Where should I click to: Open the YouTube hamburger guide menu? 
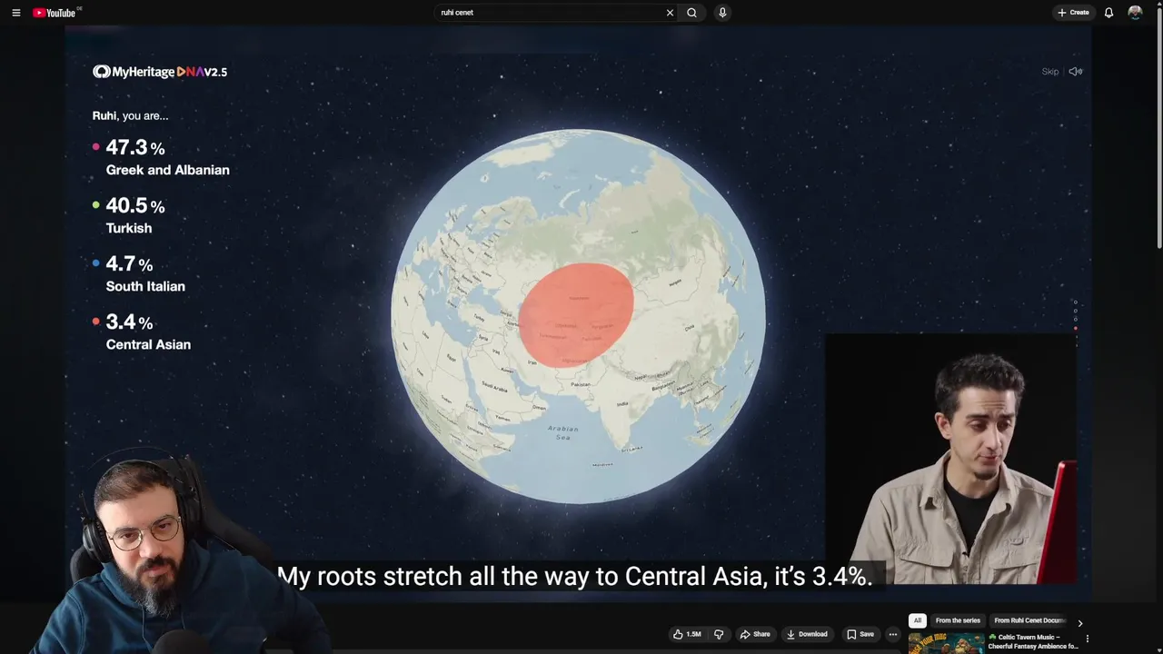point(15,13)
